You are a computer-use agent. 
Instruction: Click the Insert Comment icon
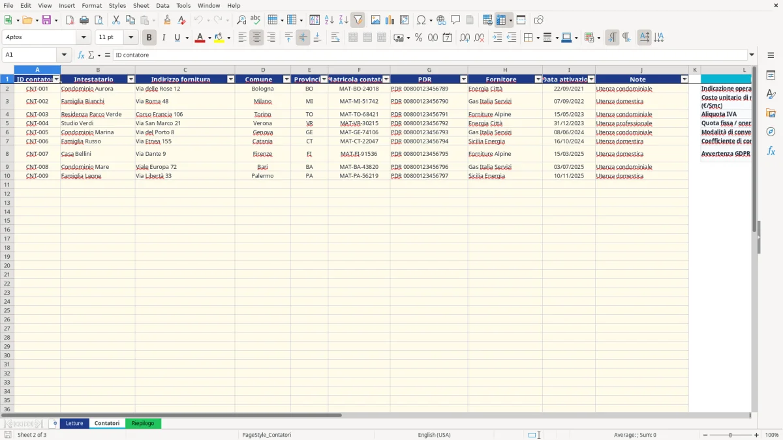pyautogui.click(x=455, y=20)
